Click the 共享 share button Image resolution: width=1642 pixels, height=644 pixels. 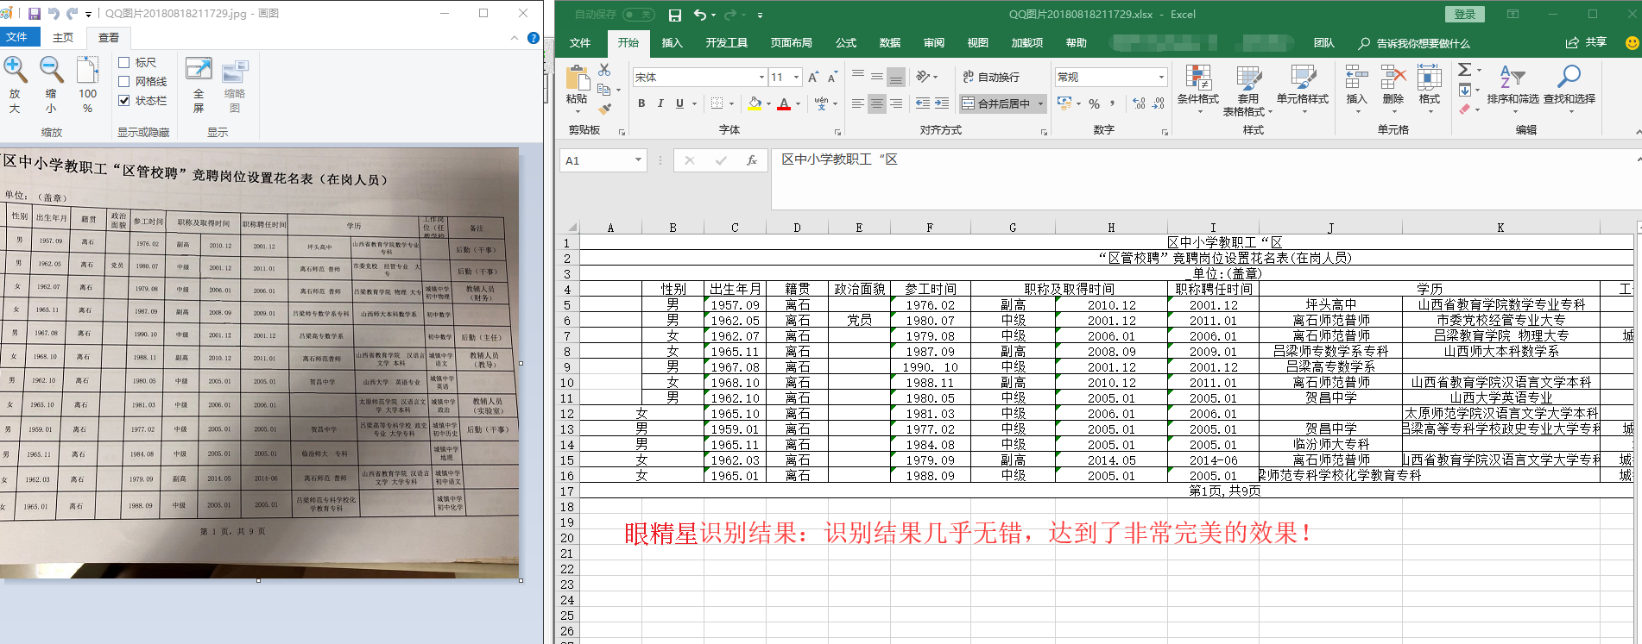point(1587,42)
